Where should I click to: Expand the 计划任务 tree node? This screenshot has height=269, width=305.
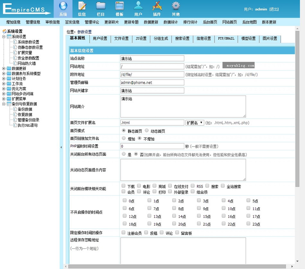[x=4, y=79]
